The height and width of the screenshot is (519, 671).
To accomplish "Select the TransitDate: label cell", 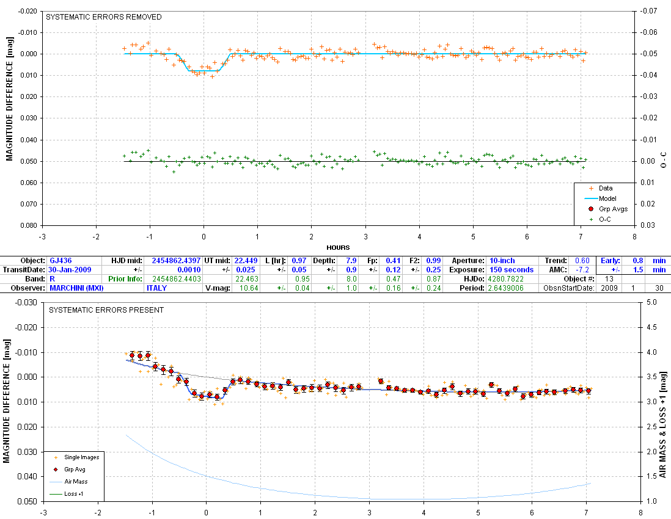I will [24, 270].
